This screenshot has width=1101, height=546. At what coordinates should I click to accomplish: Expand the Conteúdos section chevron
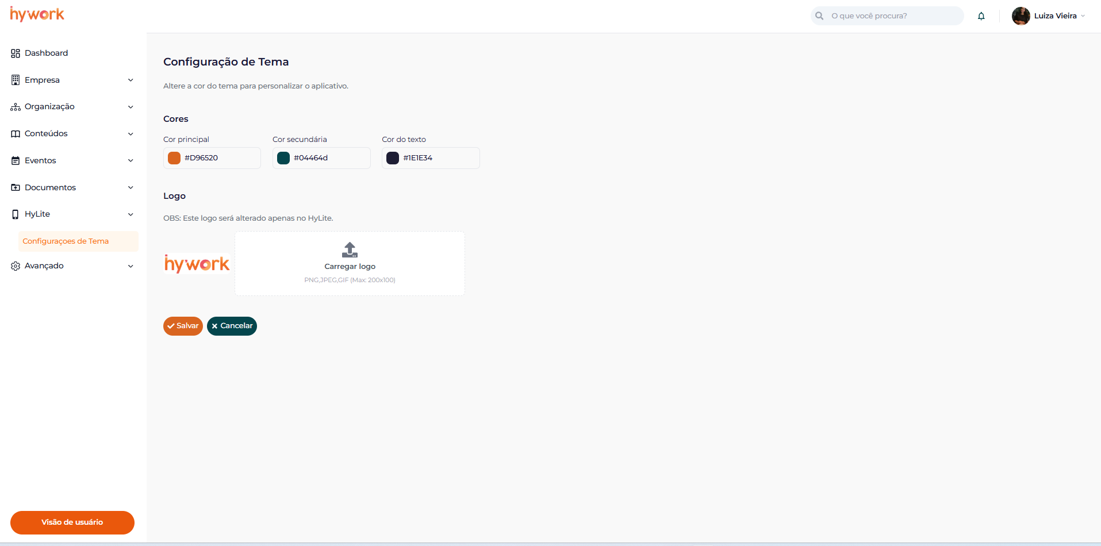pyautogui.click(x=131, y=134)
